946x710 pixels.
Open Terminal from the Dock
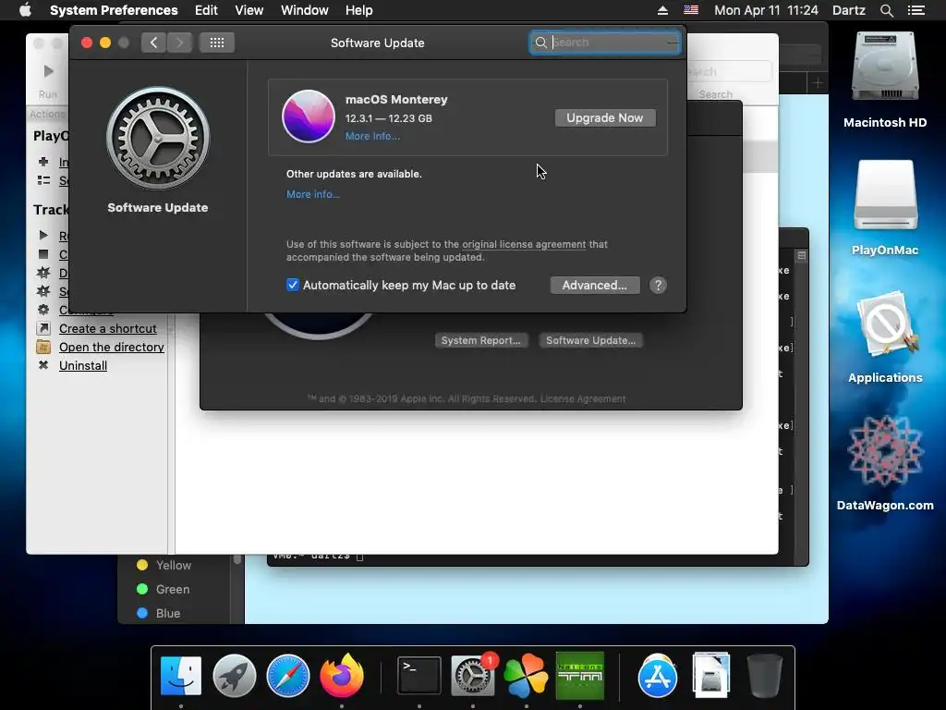(x=418, y=676)
